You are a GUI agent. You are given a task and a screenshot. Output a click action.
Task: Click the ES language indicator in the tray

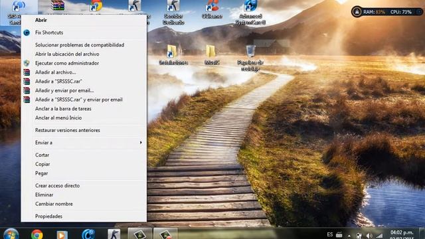(x=329, y=234)
